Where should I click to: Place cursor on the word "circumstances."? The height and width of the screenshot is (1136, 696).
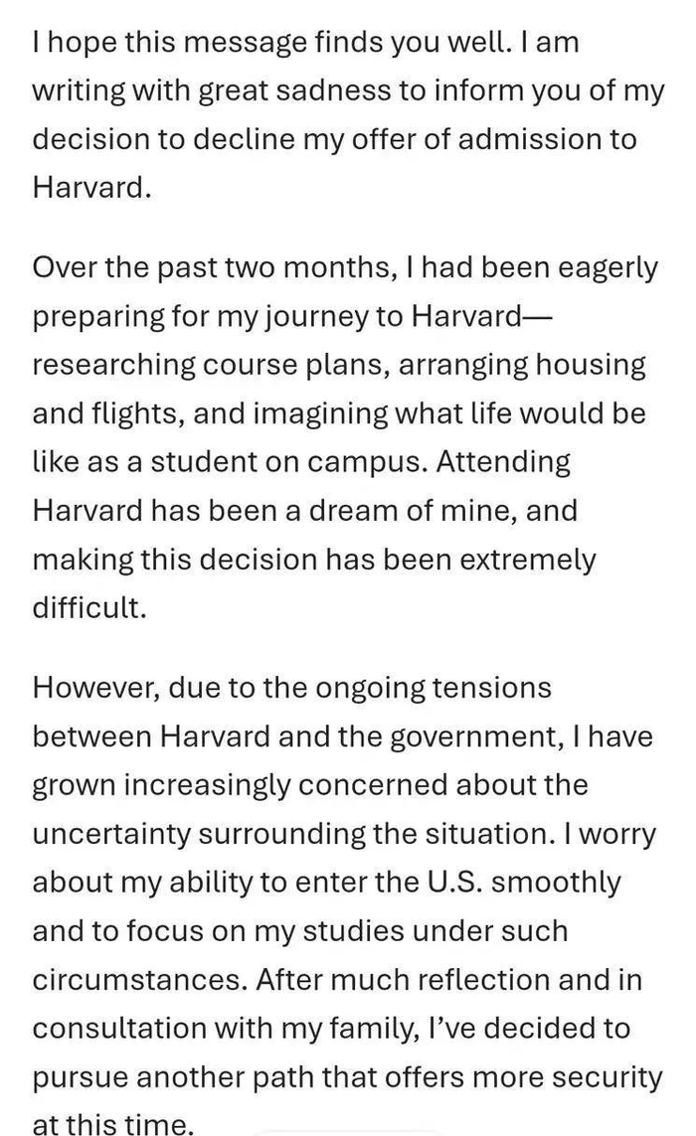coord(139,980)
